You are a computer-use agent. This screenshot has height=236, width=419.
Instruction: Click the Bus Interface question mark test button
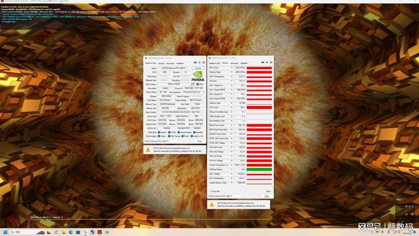click(204, 92)
